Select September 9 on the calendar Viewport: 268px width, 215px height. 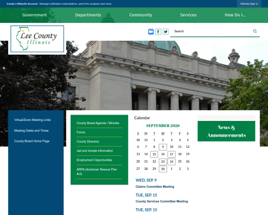pos(163,147)
